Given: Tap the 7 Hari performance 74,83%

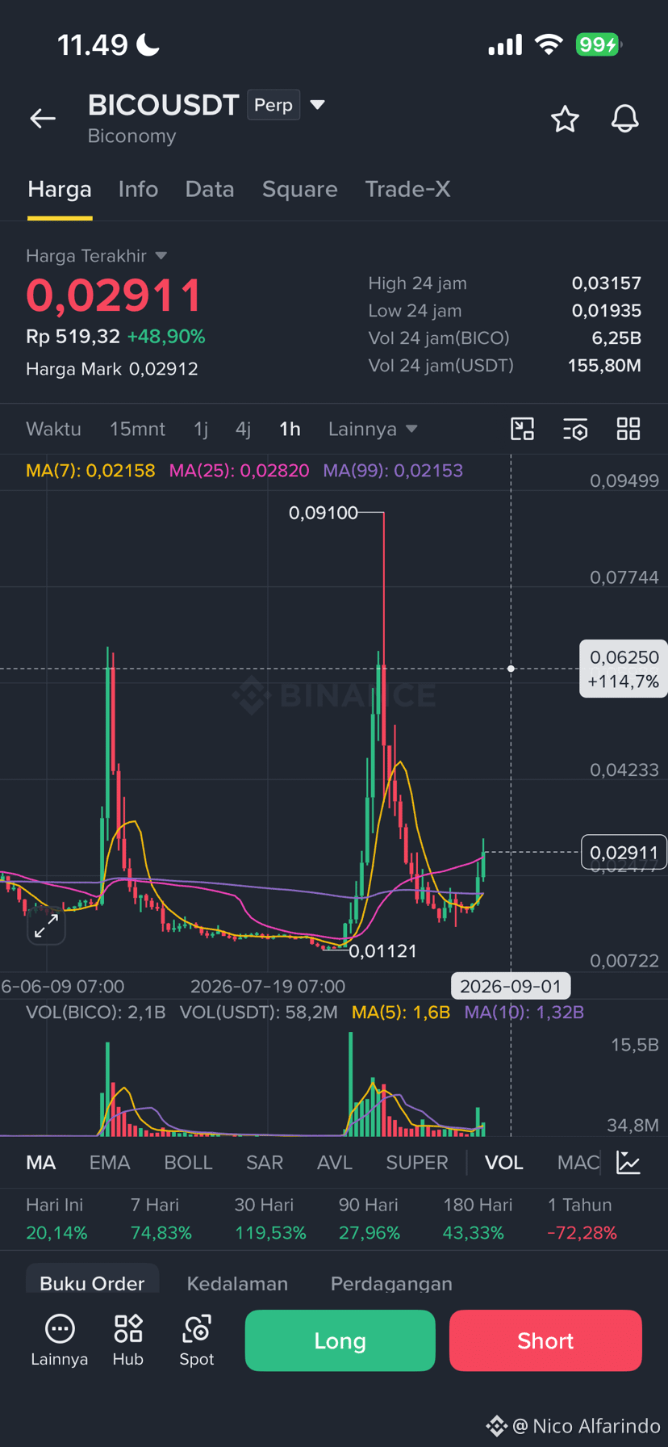Looking at the screenshot, I should [x=161, y=1233].
